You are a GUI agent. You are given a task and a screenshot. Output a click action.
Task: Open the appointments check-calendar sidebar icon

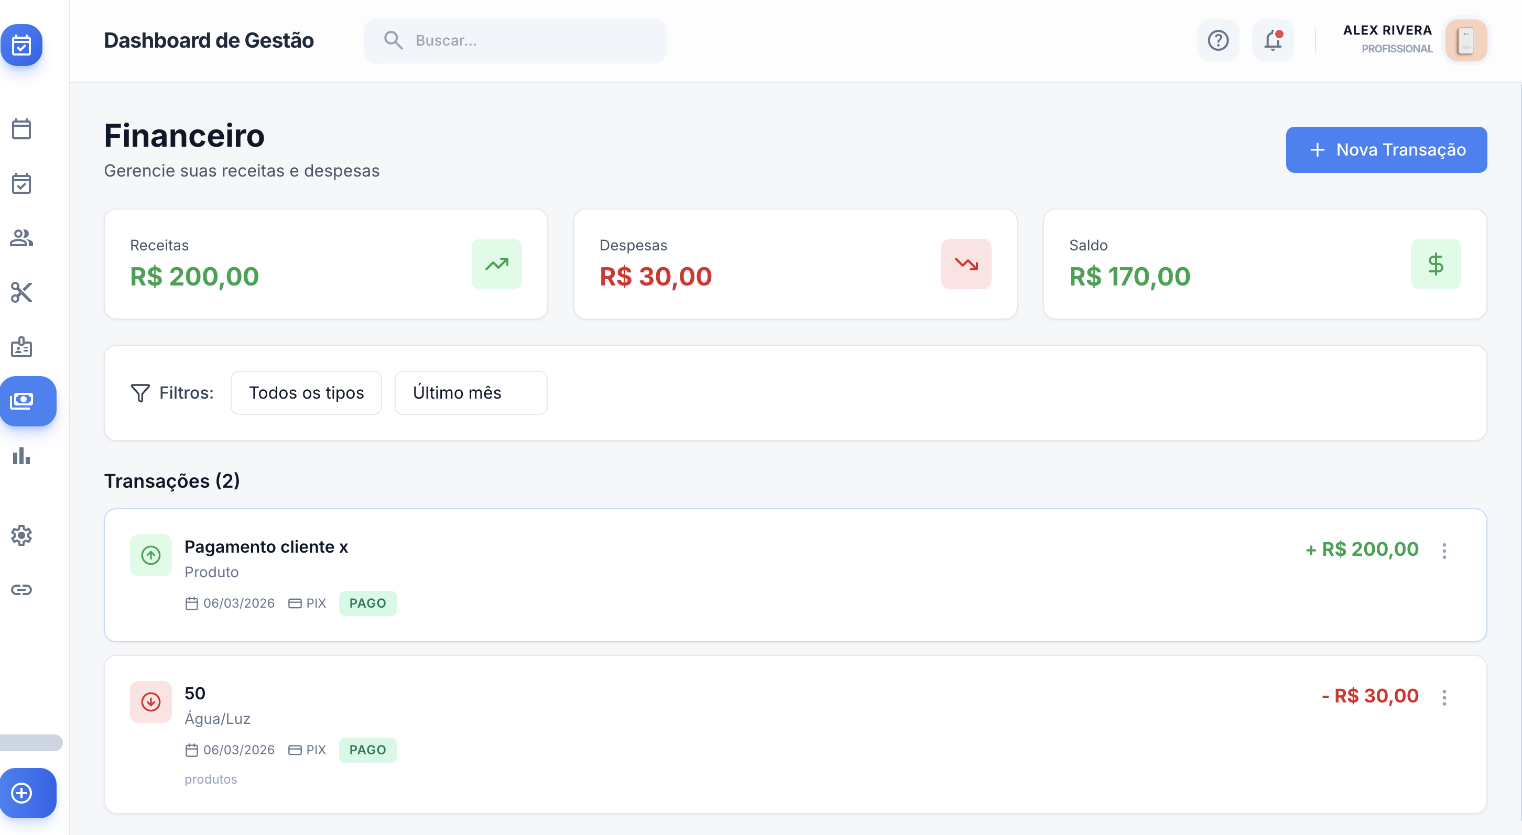tap(21, 184)
